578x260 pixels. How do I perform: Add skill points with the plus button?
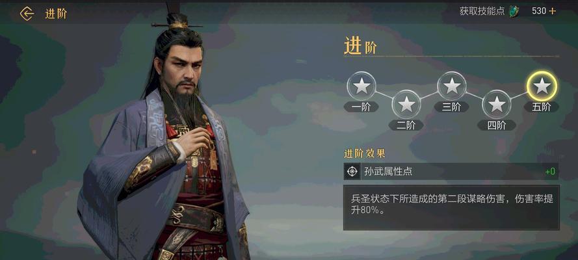pyautogui.click(x=552, y=11)
